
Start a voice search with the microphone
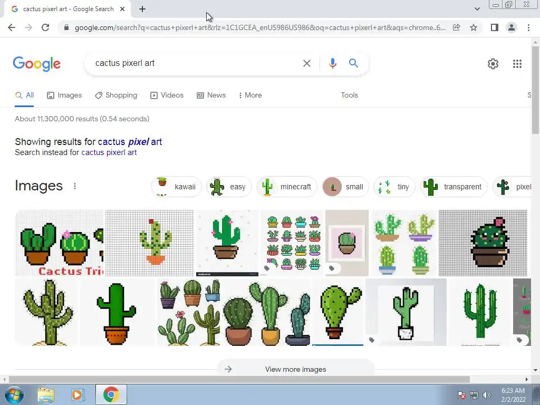[x=332, y=63]
